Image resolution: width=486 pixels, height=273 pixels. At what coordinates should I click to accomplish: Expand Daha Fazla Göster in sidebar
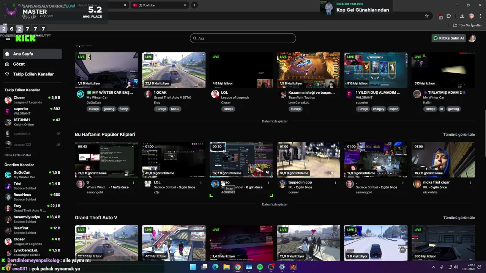pos(18,155)
